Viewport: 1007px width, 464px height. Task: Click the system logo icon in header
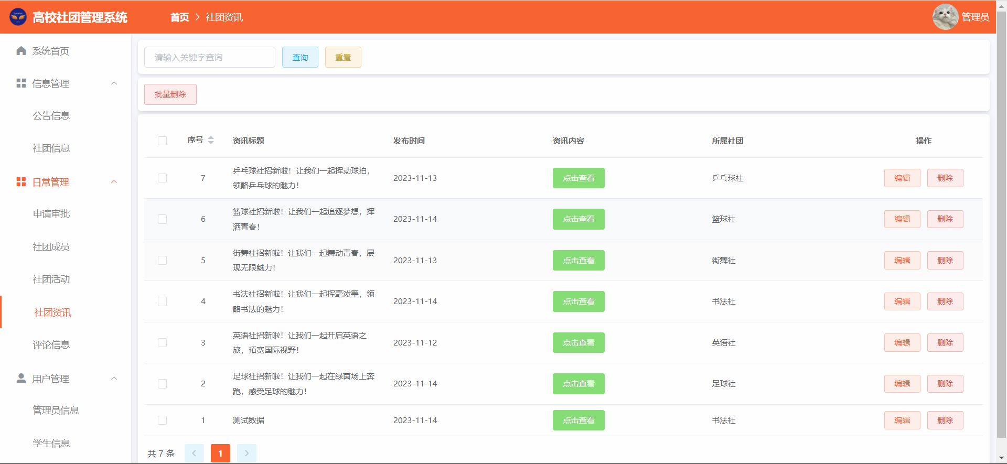click(x=18, y=17)
